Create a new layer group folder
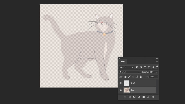 144,97
